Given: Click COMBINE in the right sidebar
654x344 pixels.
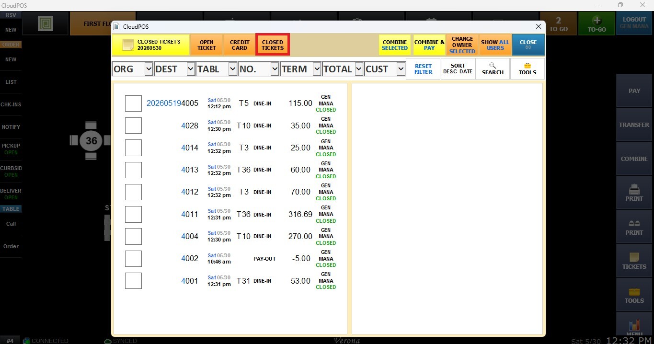Looking at the screenshot, I should [x=634, y=159].
